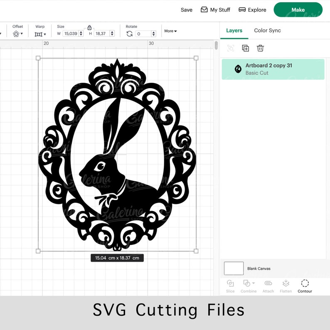Edit the height field showing 18,37
330x330 pixels.
point(102,34)
